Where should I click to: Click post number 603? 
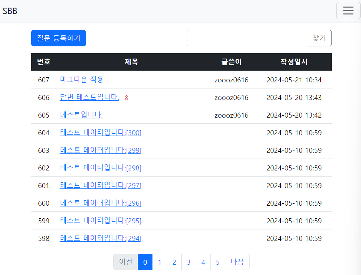click(x=44, y=151)
